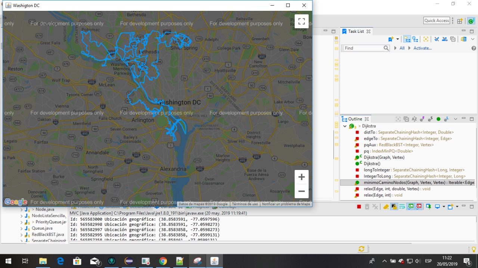Image resolution: width=478 pixels, height=268 pixels.
Task: Hide fields in the Outline panel
Action: [422, 119]
